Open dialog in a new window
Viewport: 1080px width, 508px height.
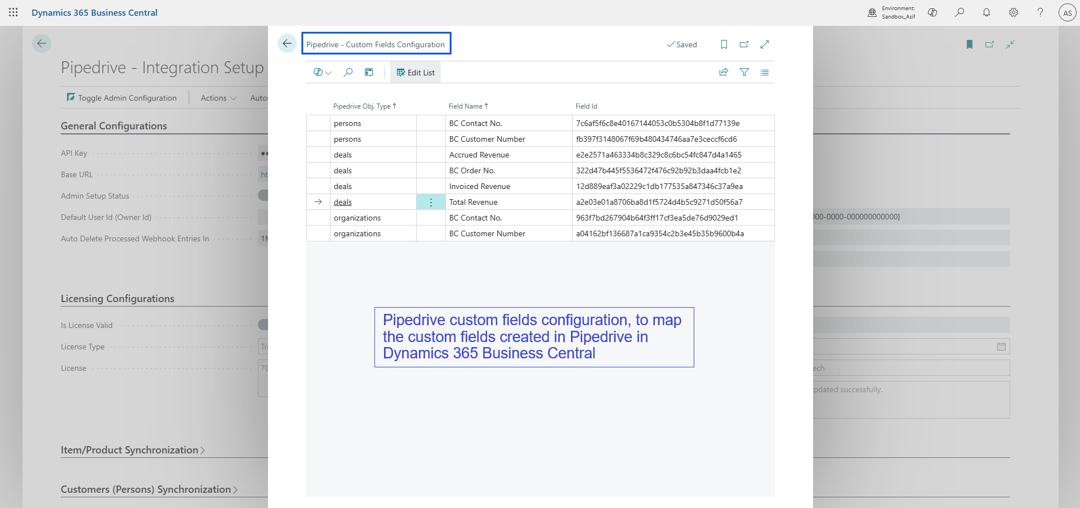(744, 44)
